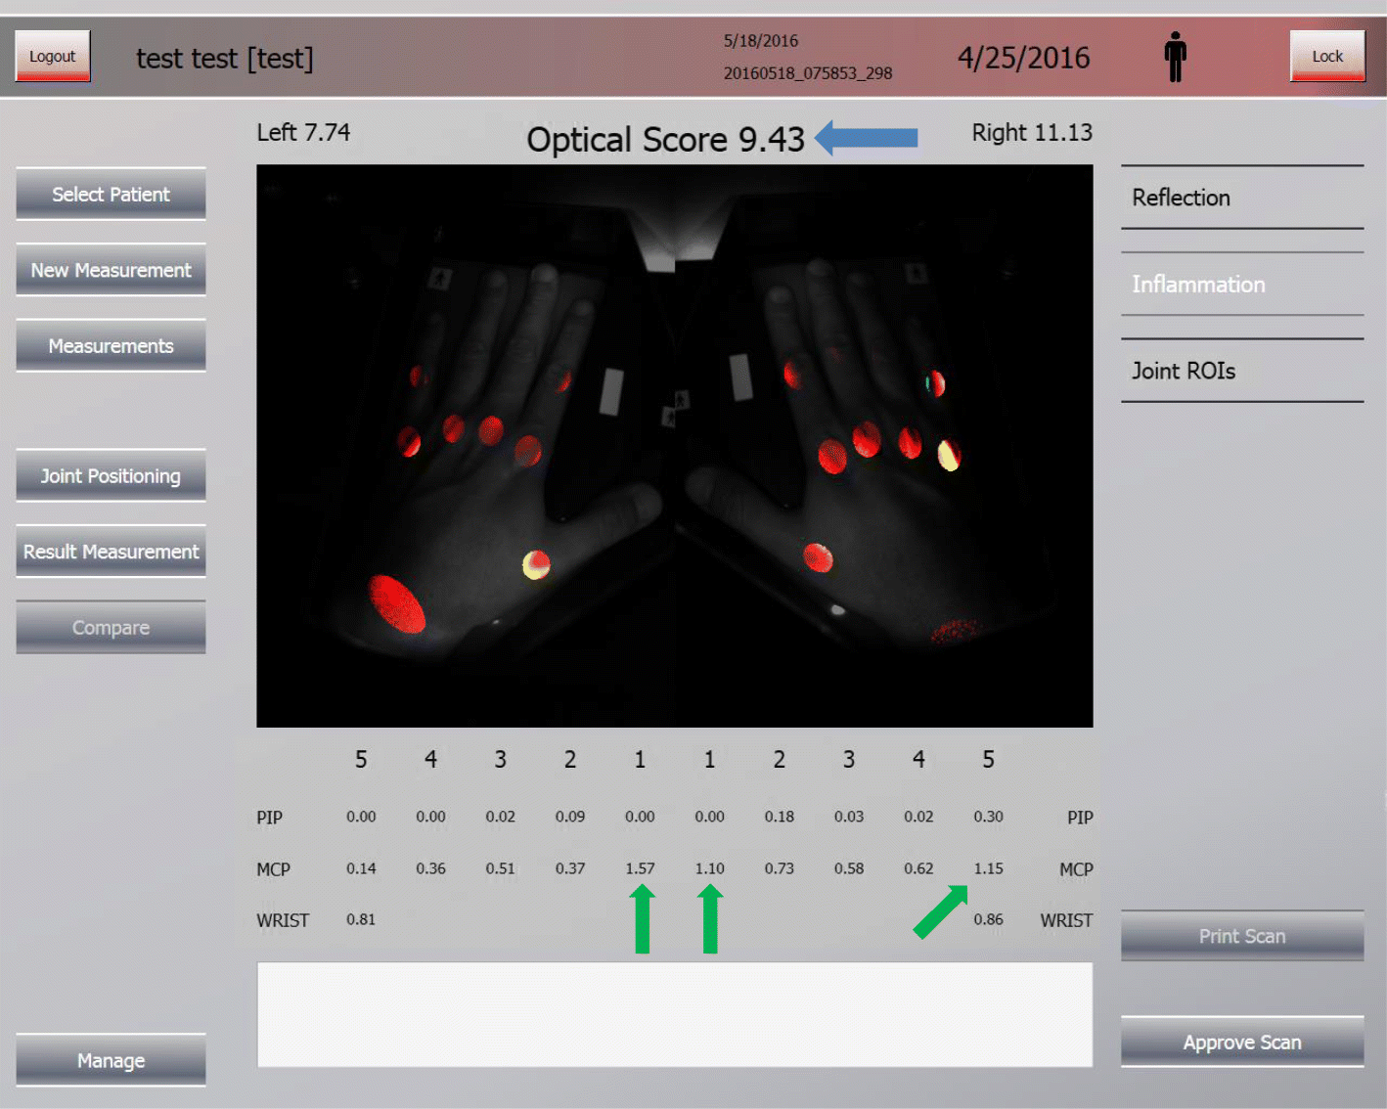Open Result Measurement view
Screen dimensions: 1387x1109
(x=111, y=552)
